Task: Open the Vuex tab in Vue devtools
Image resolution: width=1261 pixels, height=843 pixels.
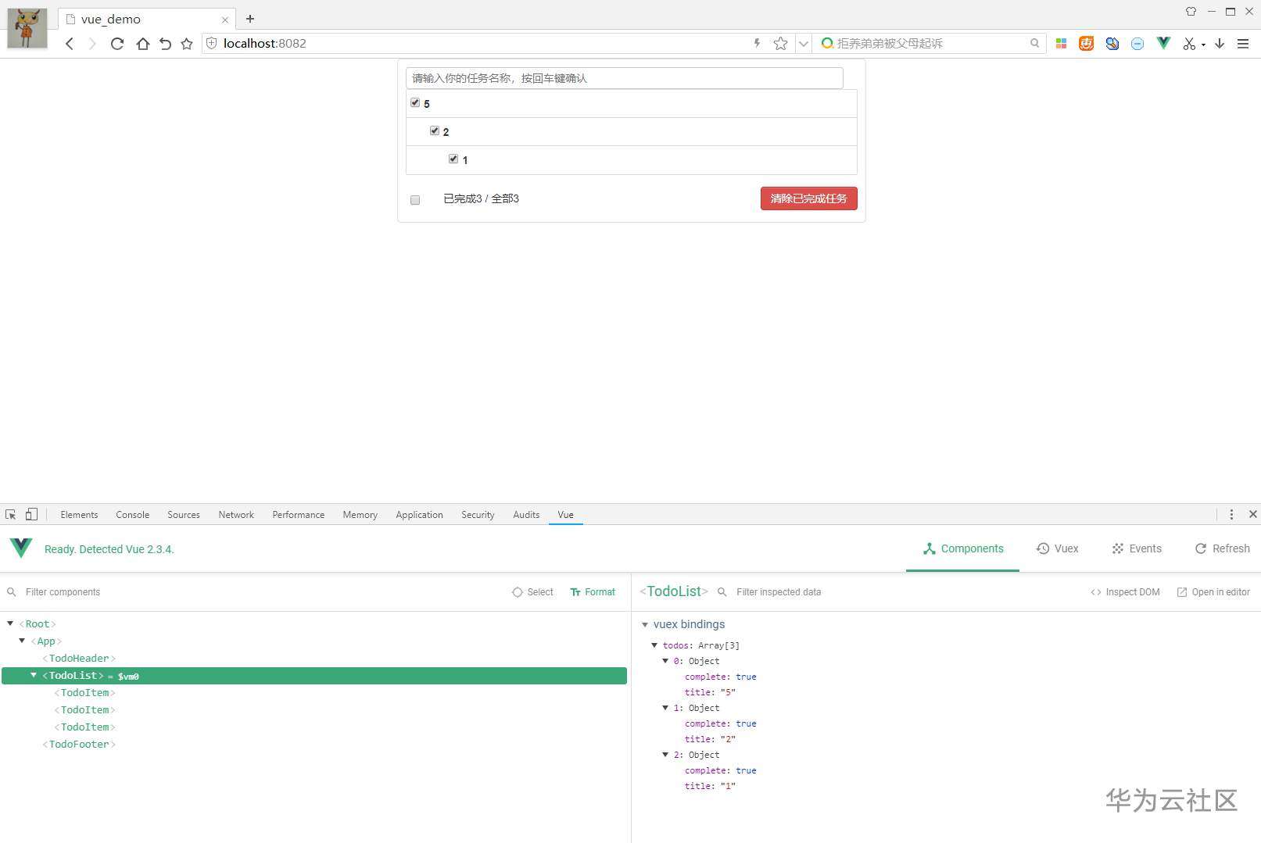Action: (x=1058, y=549)
